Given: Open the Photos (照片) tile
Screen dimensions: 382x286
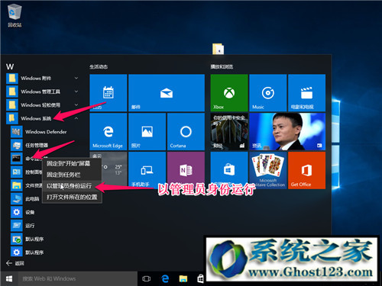Looking at the screenshot, I should [147, 132].
